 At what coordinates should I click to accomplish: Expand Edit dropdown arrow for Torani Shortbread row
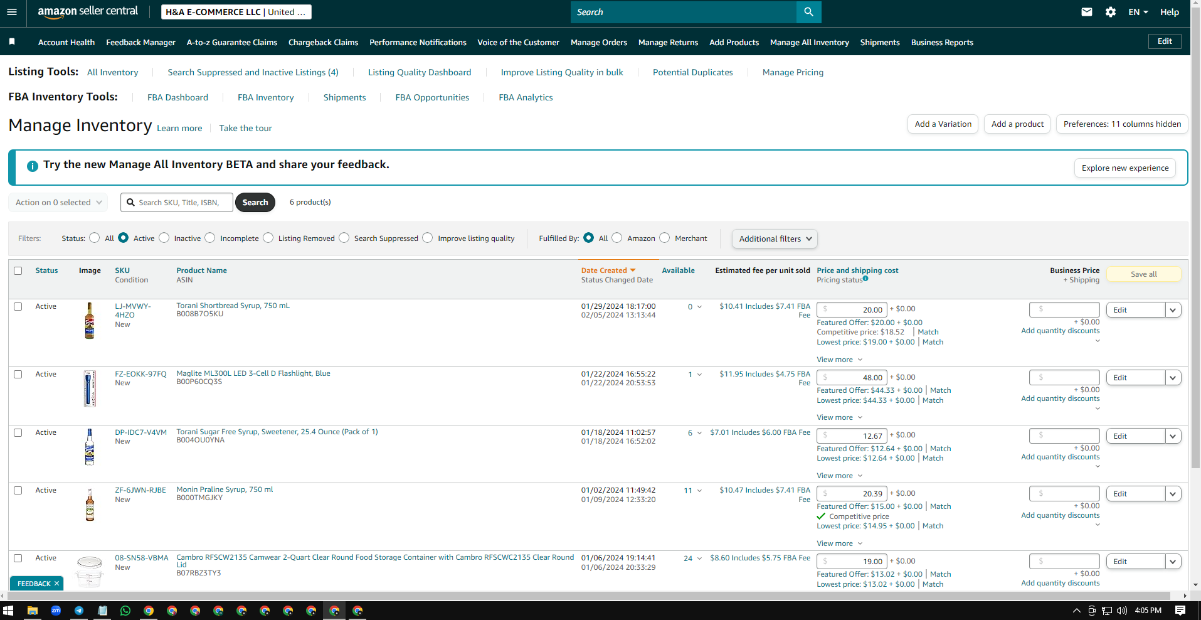(x=1173, y=310)
